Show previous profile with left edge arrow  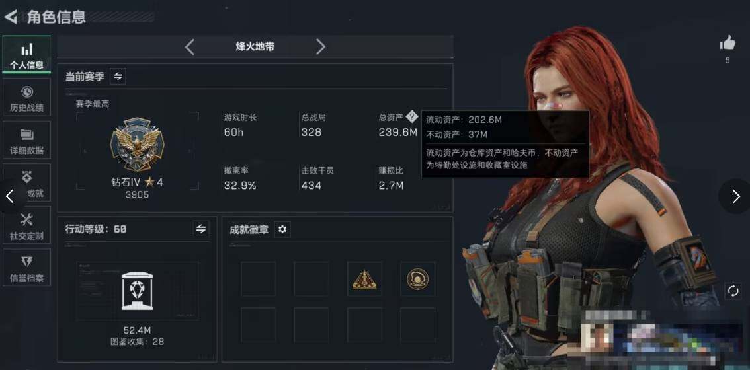(9, 196)
